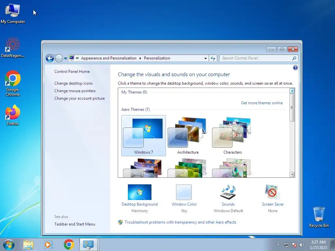The height and width of the screenshot is (251, 335).
Task: Refresh the Personalization page
Action: click(213, 58)
